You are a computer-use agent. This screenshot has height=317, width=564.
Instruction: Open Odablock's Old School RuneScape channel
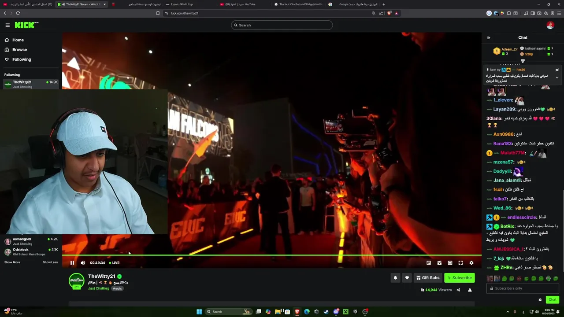[x=31, y=252]
